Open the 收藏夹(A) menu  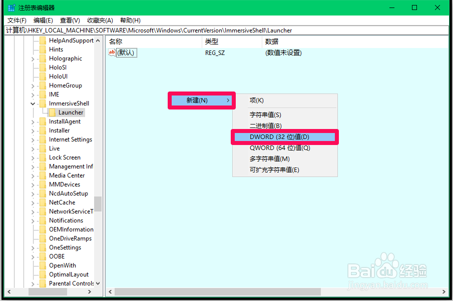(99, 20)
